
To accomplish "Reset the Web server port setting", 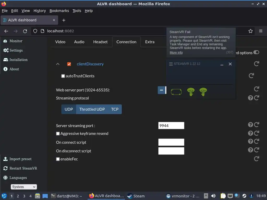I will click(x=257, y=89).
